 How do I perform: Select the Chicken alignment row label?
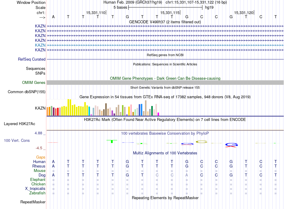[x=38, y=184]
